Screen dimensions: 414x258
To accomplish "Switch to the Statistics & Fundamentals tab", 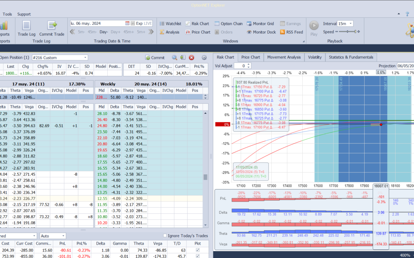I will pos(351,57).
